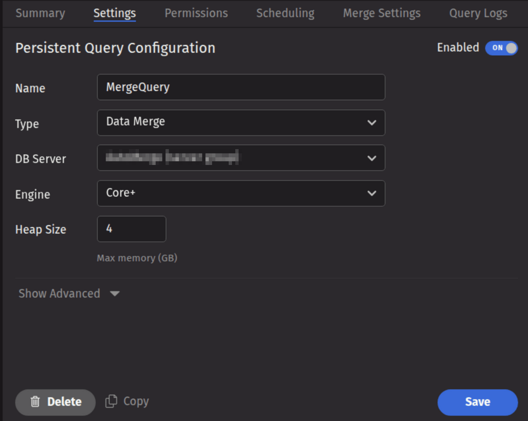Expand the Show Advanced section
The width and height of the screenshot is (528, 421).
tap(59, 293)
